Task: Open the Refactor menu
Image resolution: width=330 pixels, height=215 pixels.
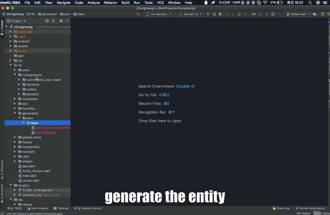Action: click(111, 3)
